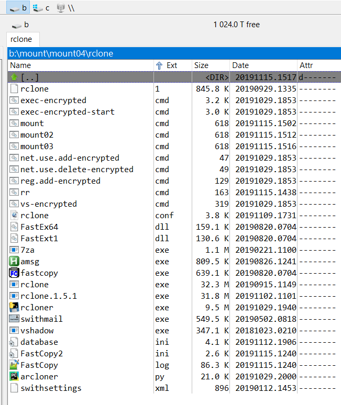Image resolution: width=341 pixels, height=405 pixels.
Task: Click file name net.use.delete-encrypted
Action: pos(77,170)
